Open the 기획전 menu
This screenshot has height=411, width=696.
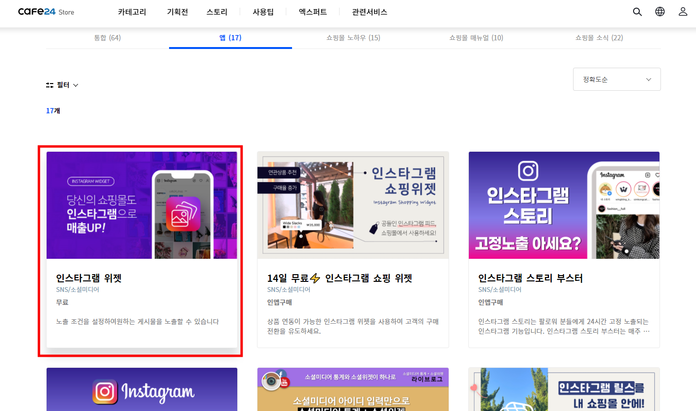click(177, 12)
